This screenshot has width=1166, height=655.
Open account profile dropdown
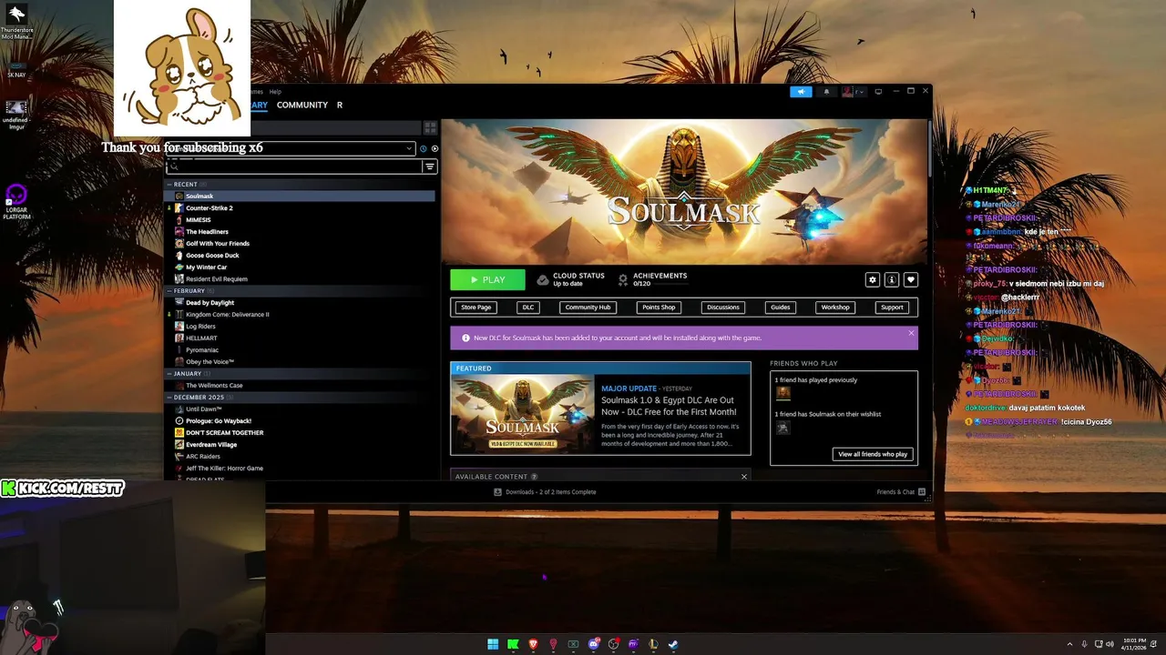(854, 91)
